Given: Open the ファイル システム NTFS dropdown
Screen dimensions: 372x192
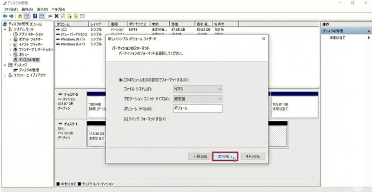Looking at the screenshot, I should 198,89.
